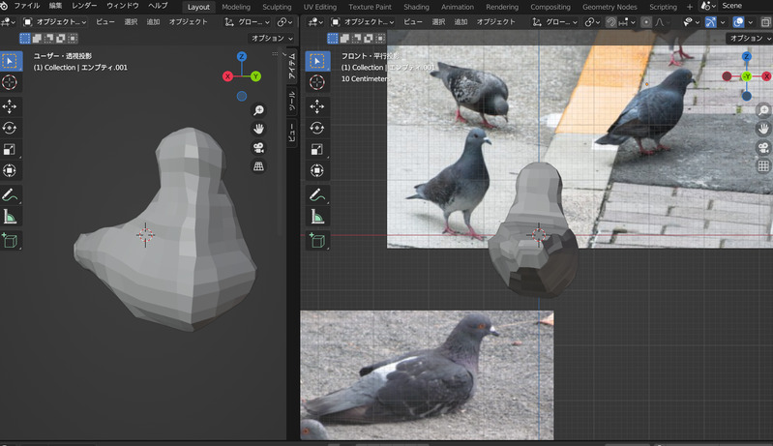Screen dimensions: 773x446
Task: Select the Add Cube tool in left viewport
Action: click(10, 240)
